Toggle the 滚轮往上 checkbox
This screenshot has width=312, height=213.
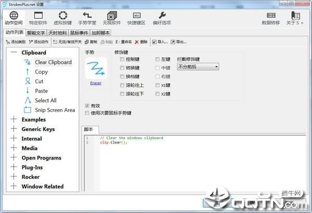coord(122,85)
